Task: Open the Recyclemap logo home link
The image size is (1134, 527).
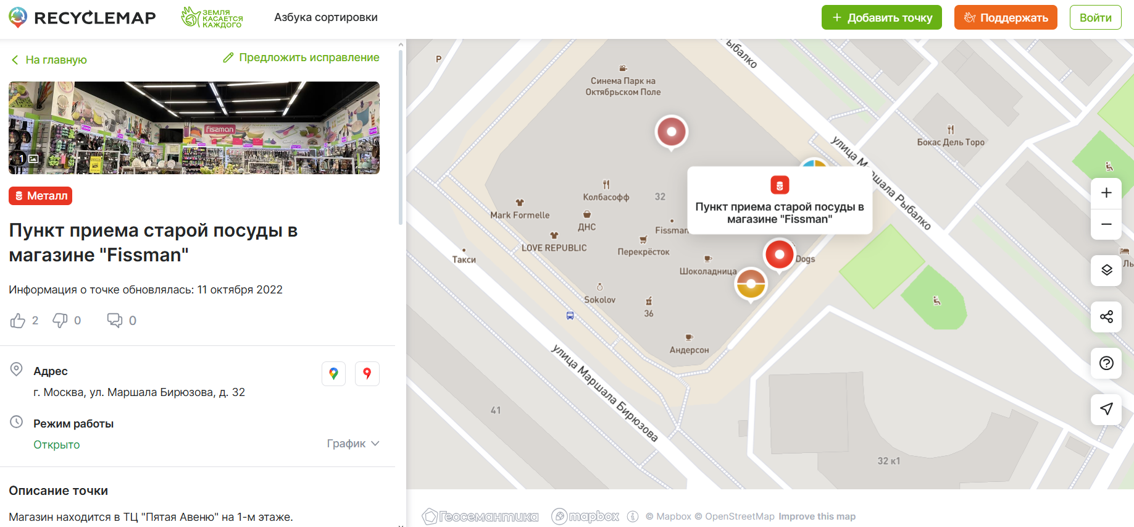Action: (x=82, y=17)
